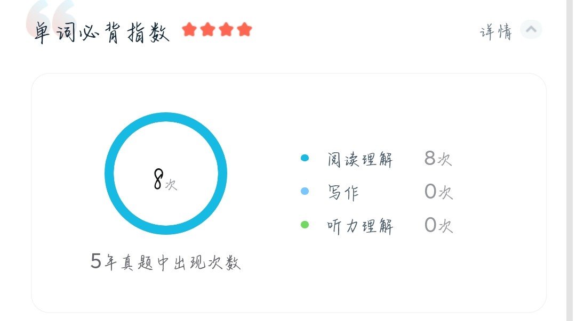Click the light-blue dot beside 写作

(x=305, y=191)
